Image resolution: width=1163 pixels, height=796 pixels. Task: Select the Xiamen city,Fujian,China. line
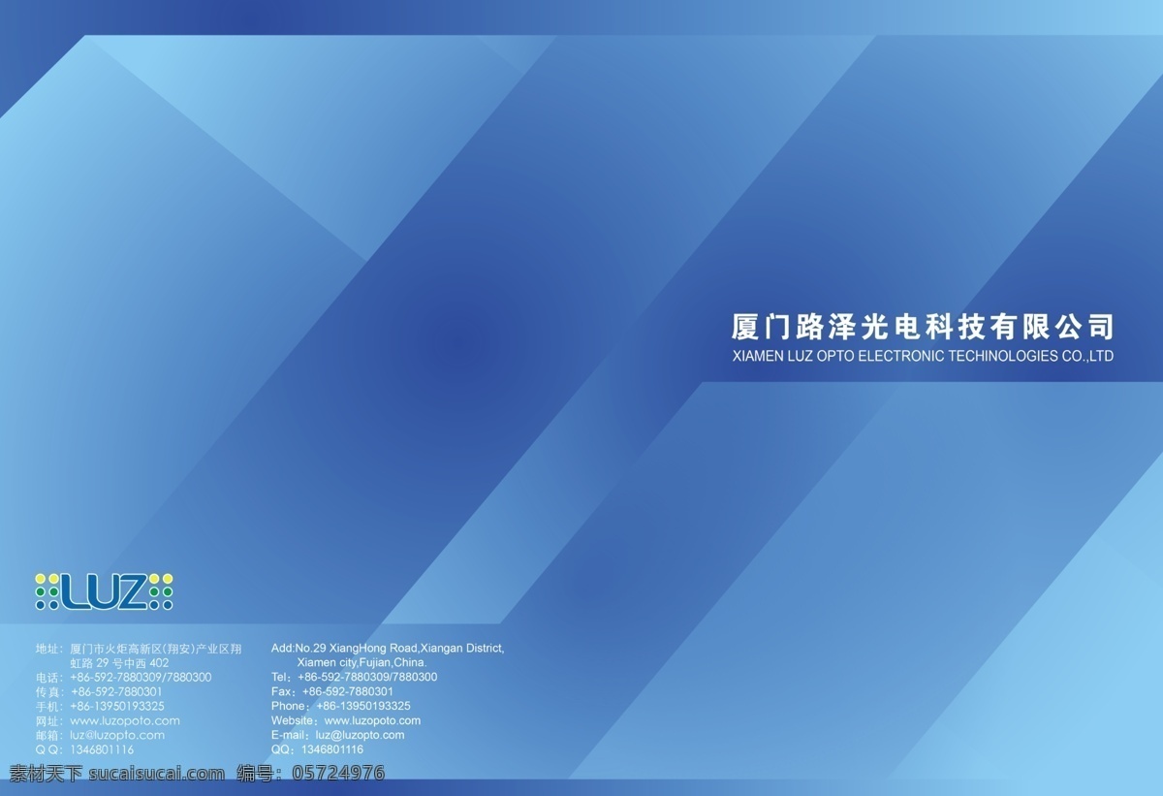[x=361, y=662]
